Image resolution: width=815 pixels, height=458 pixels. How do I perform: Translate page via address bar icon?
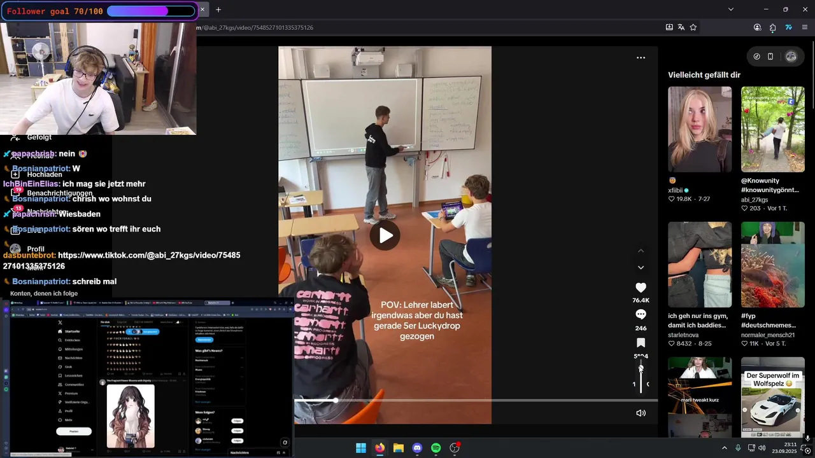pos(681,27)
